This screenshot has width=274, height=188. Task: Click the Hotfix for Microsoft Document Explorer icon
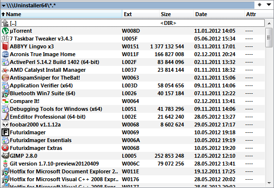point(5,171)
